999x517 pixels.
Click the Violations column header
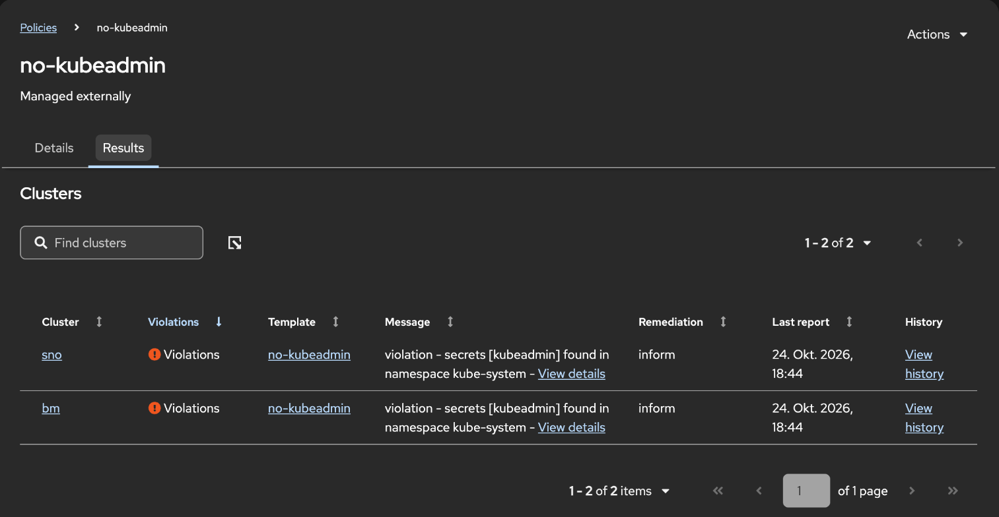[173, 322]
